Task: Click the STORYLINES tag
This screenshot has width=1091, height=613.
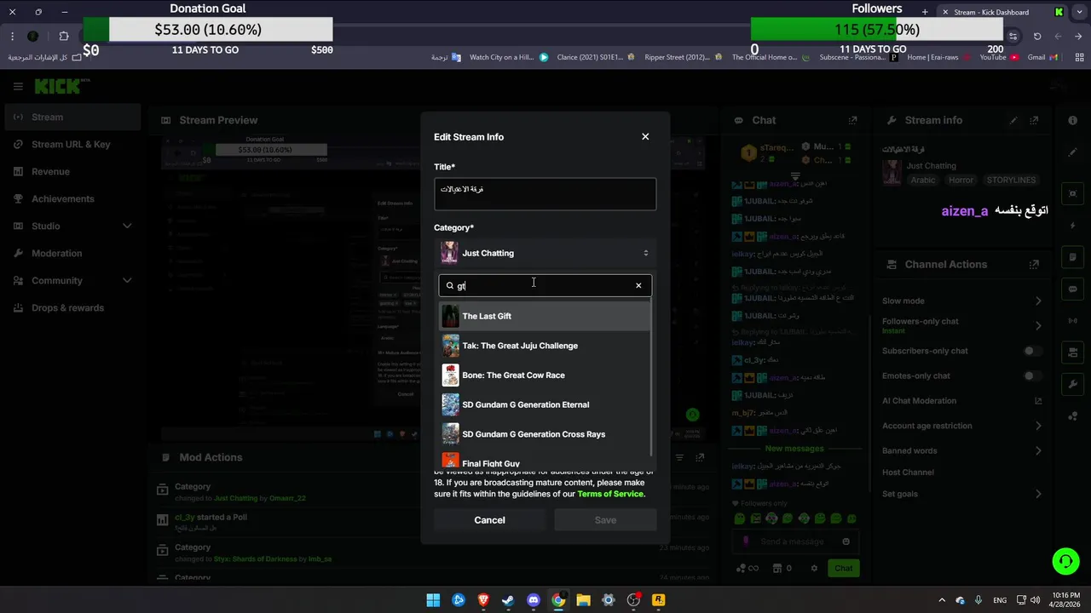Action: click(x=1011, y=180)
